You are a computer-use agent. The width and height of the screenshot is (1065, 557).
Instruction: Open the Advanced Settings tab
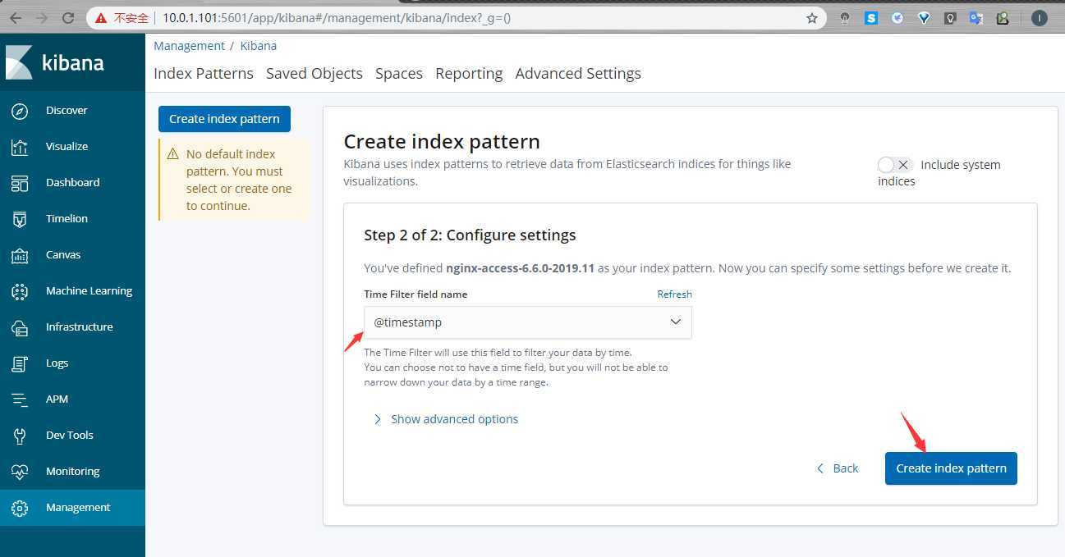[x=578, y=73]
